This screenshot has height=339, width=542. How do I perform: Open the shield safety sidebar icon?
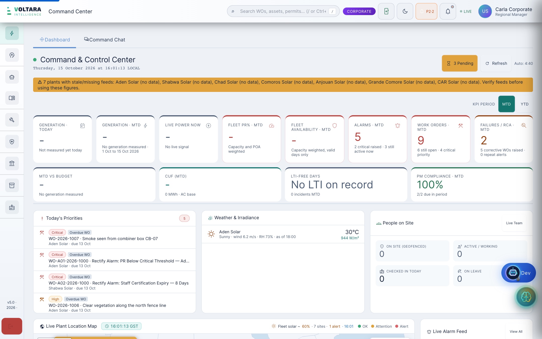point(12,142)
